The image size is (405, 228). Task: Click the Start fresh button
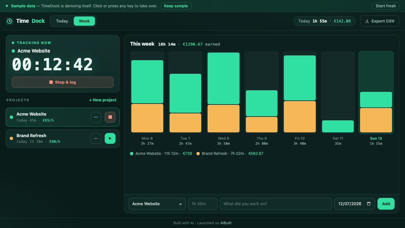(x=386, y=6)
